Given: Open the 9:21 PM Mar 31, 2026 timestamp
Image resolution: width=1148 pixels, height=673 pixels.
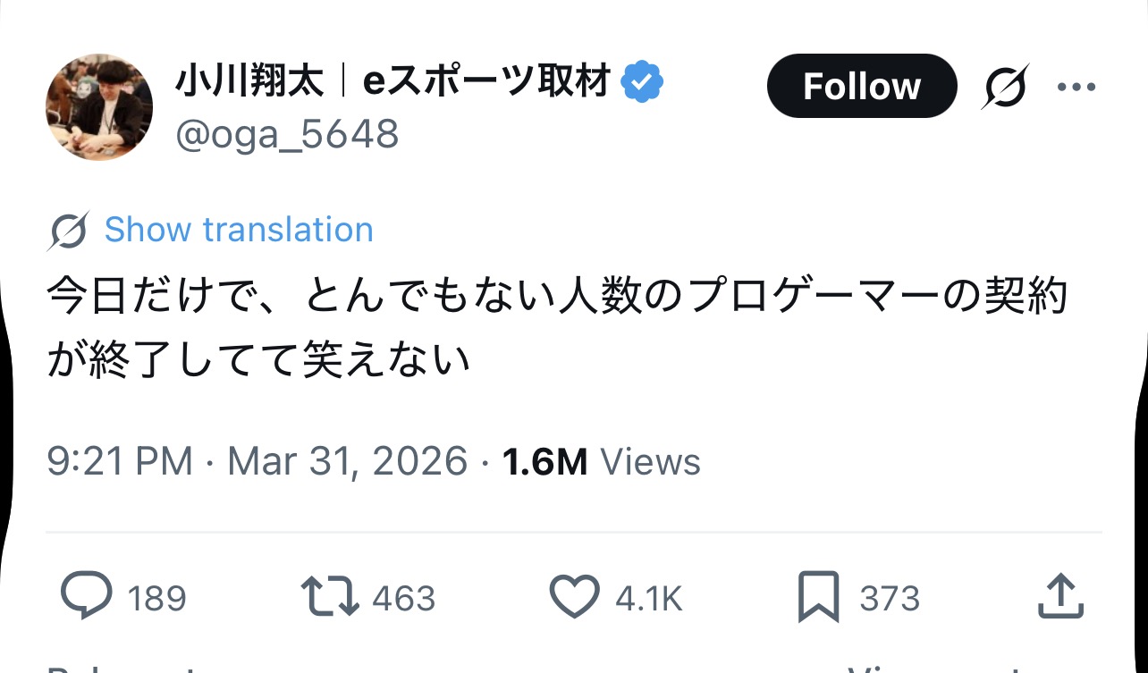Looking at the screenshot, I should coord(257,462).
